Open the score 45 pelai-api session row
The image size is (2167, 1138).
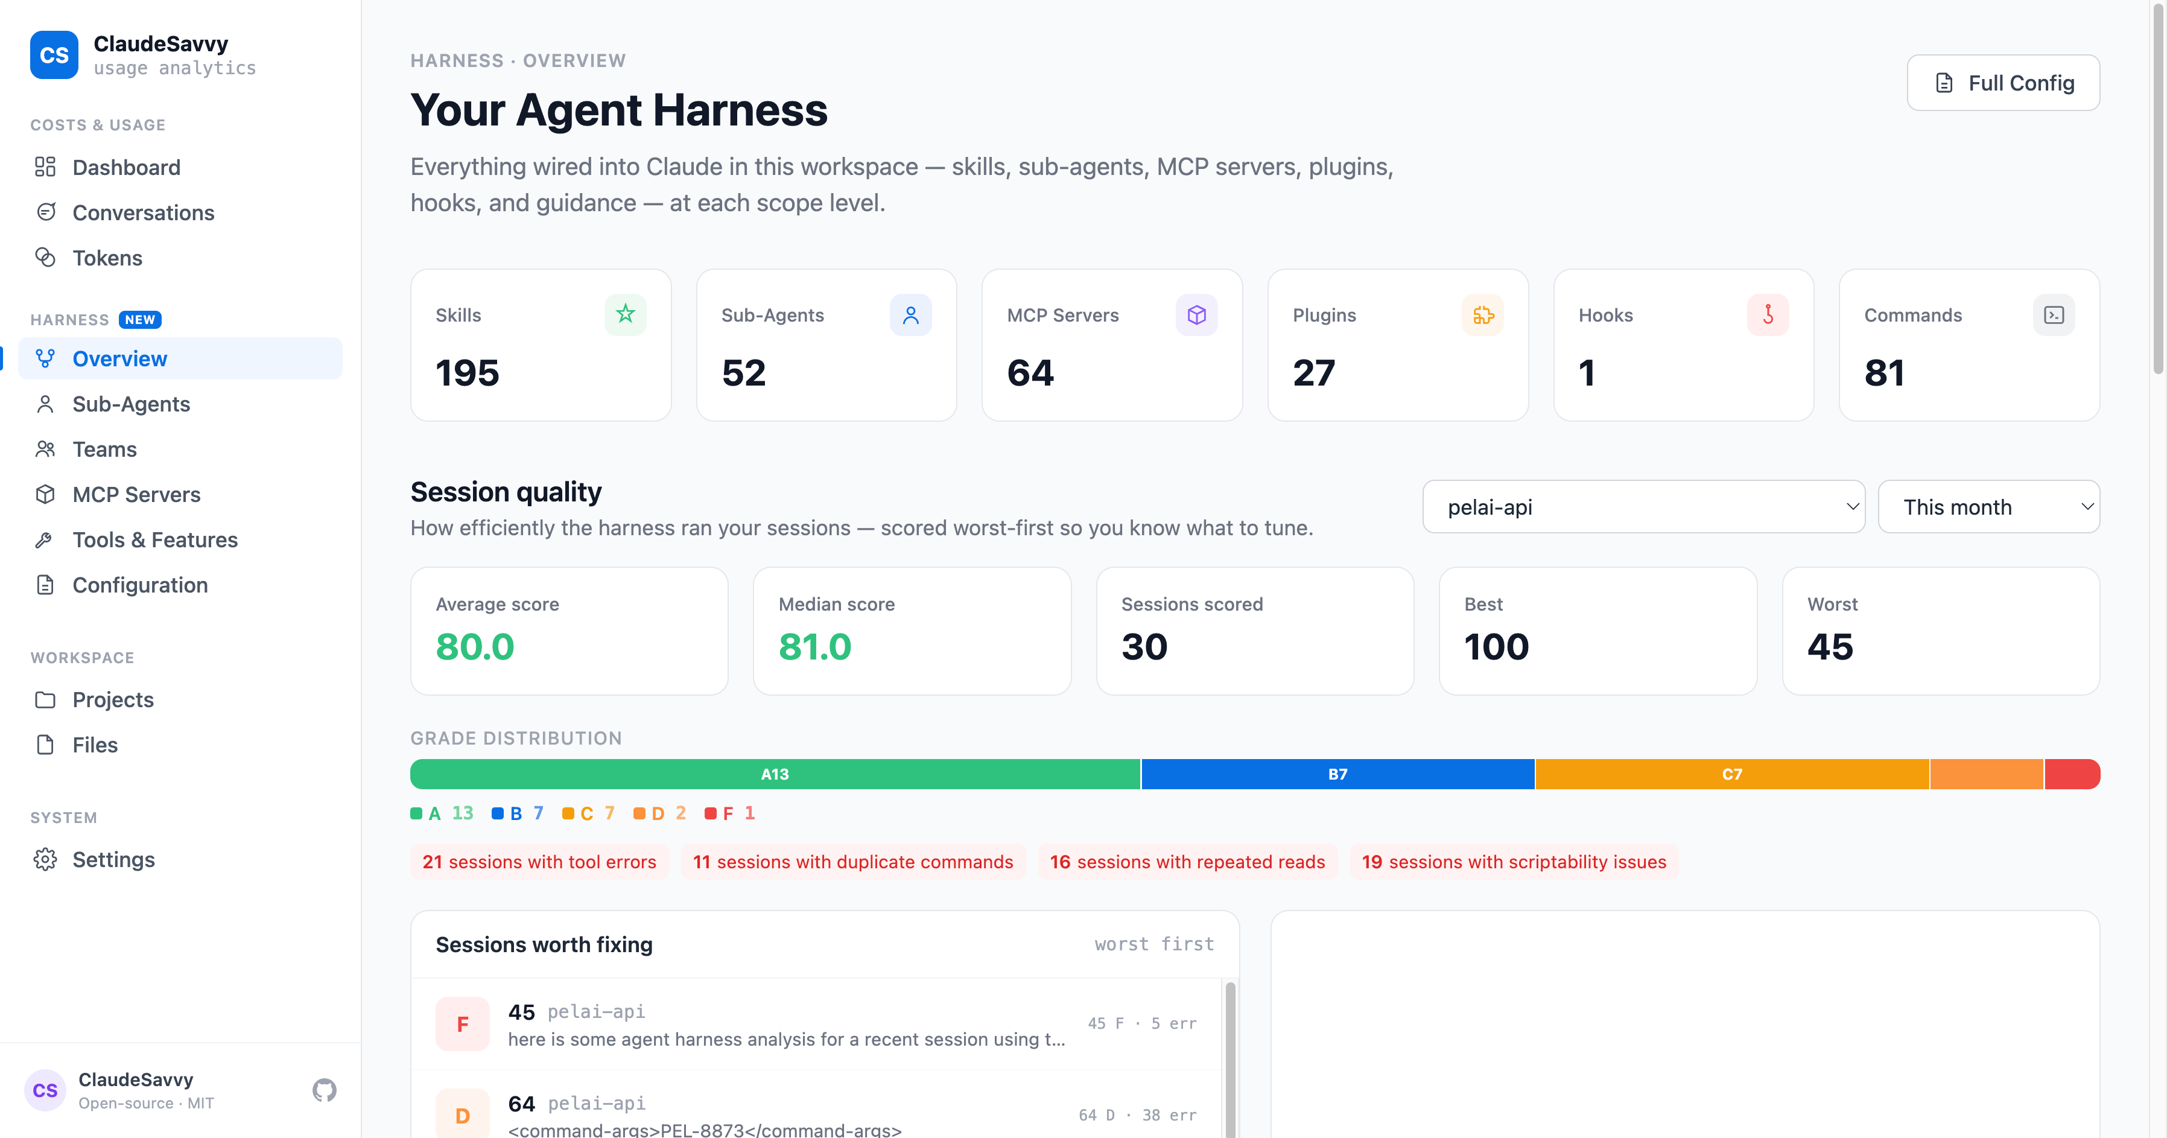click(816, 1023)
